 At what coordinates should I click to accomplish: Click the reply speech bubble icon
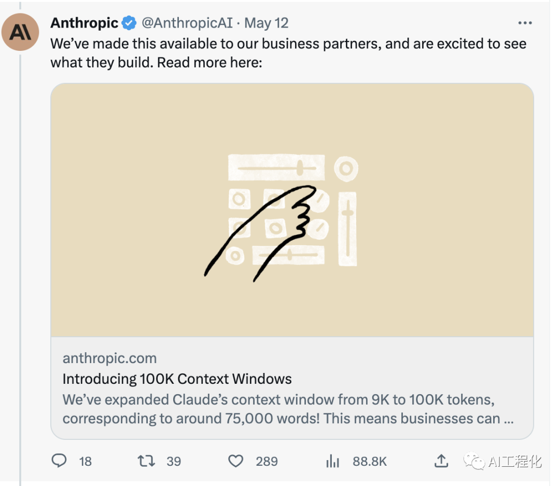tap(60, 461)
